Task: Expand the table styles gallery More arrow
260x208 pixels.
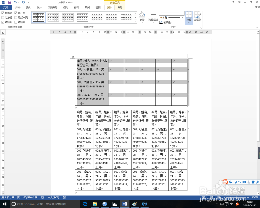Action: [x=135, y=22]
